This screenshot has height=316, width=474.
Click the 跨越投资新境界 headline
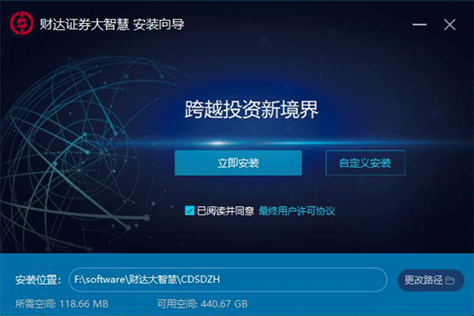tap(251, 110)
